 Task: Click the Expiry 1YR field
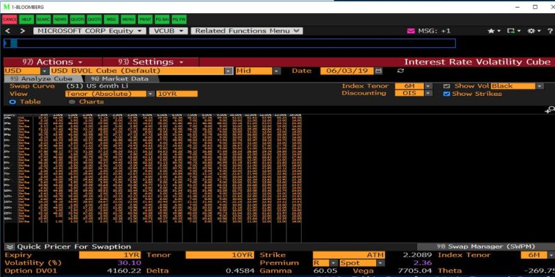110,255
